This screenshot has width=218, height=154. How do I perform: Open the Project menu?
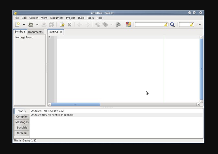(71, 18)
